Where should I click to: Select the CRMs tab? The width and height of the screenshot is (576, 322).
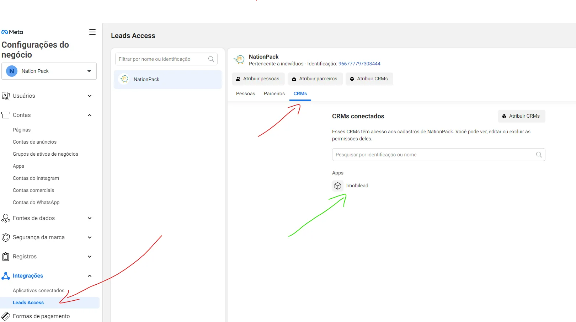300,94
